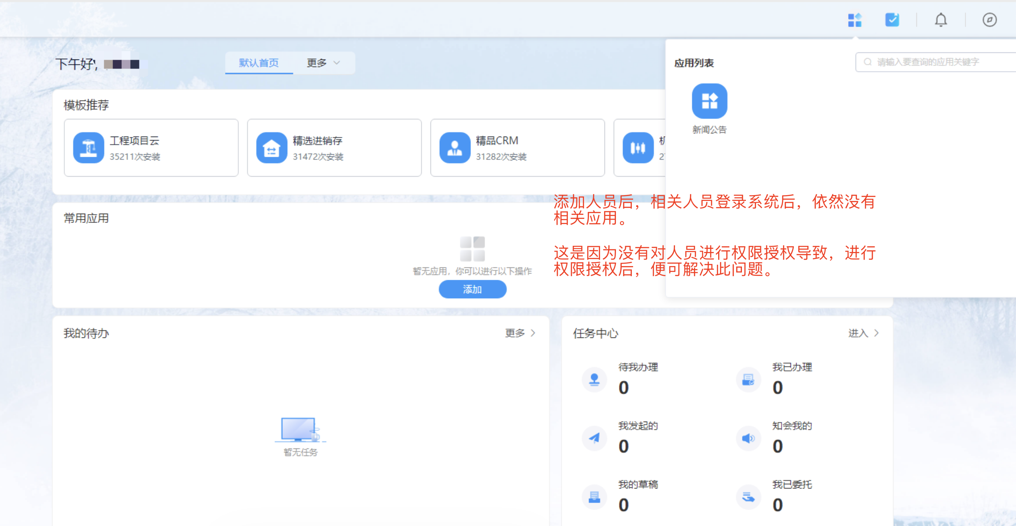Click the 31472次安装 install count
The width and height of the screenshot is (1016, 526).
[318, 157]
